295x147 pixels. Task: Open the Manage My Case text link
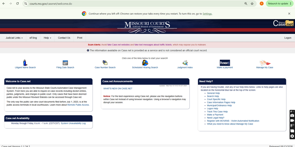(x=264, y=68)
